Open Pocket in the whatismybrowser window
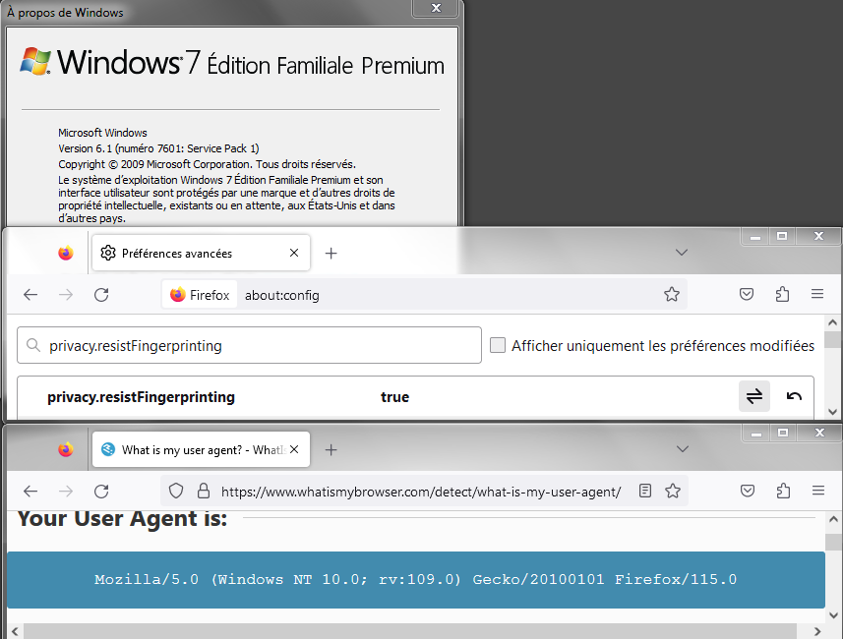Screen dimensions: 843x639 point(748,491)
